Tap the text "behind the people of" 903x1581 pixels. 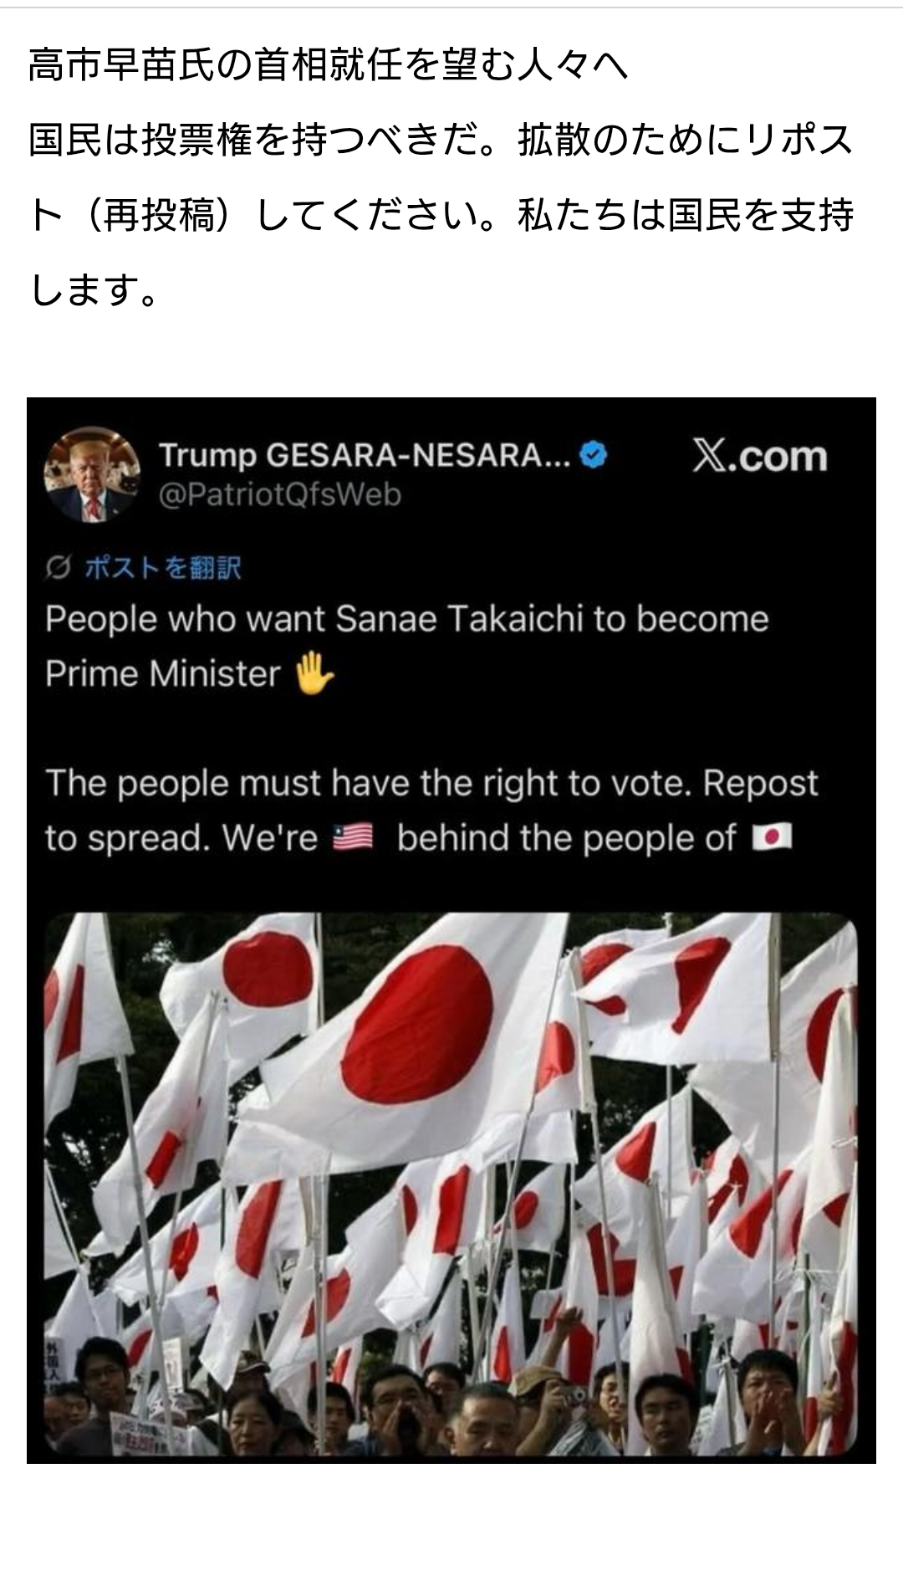tap(567, 838)
